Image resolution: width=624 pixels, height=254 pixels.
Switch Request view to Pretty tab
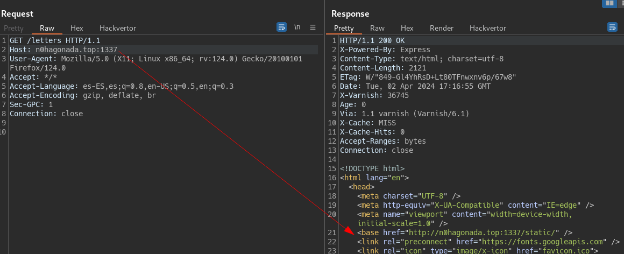[x=13, y=28]
